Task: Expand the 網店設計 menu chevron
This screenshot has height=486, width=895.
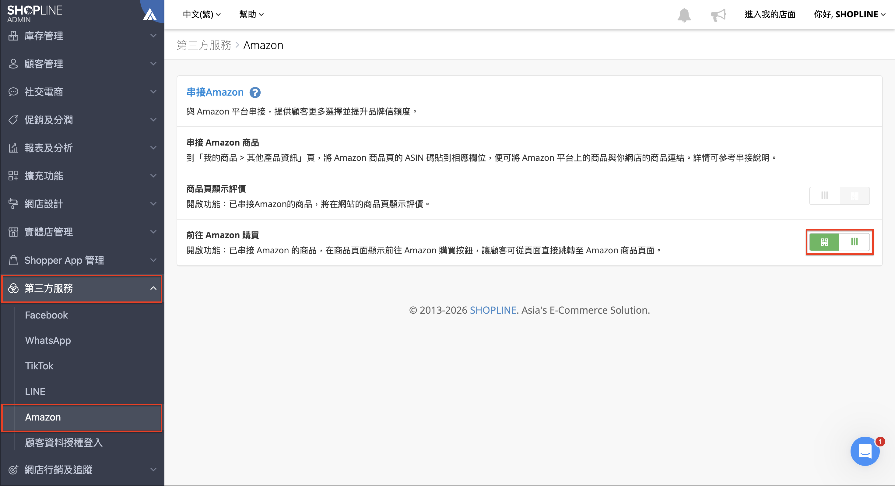Action: coord(153,204)
